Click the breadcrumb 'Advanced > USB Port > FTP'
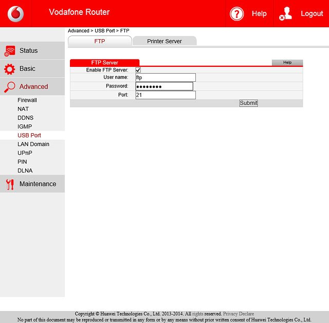The image size is (329, 323). click(x=99, y=31)
